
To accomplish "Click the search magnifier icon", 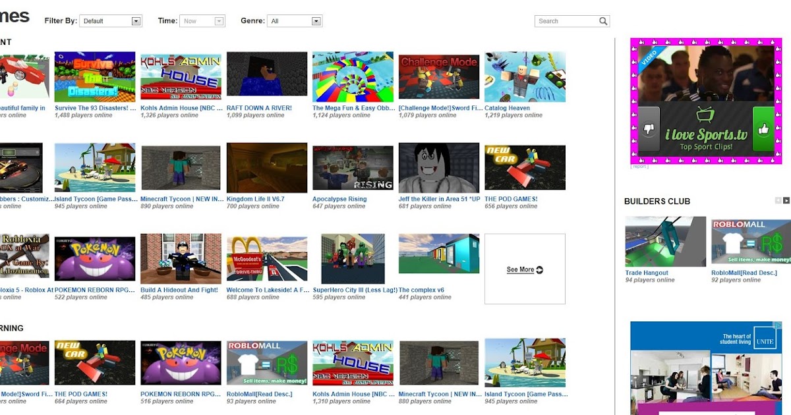I will click(602, 21).
